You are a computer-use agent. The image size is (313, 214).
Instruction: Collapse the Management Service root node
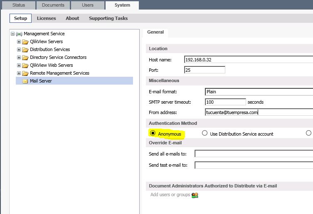tap(12, 34)
